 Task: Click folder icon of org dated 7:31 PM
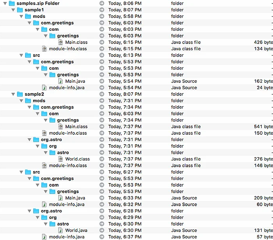pos(44,146)
